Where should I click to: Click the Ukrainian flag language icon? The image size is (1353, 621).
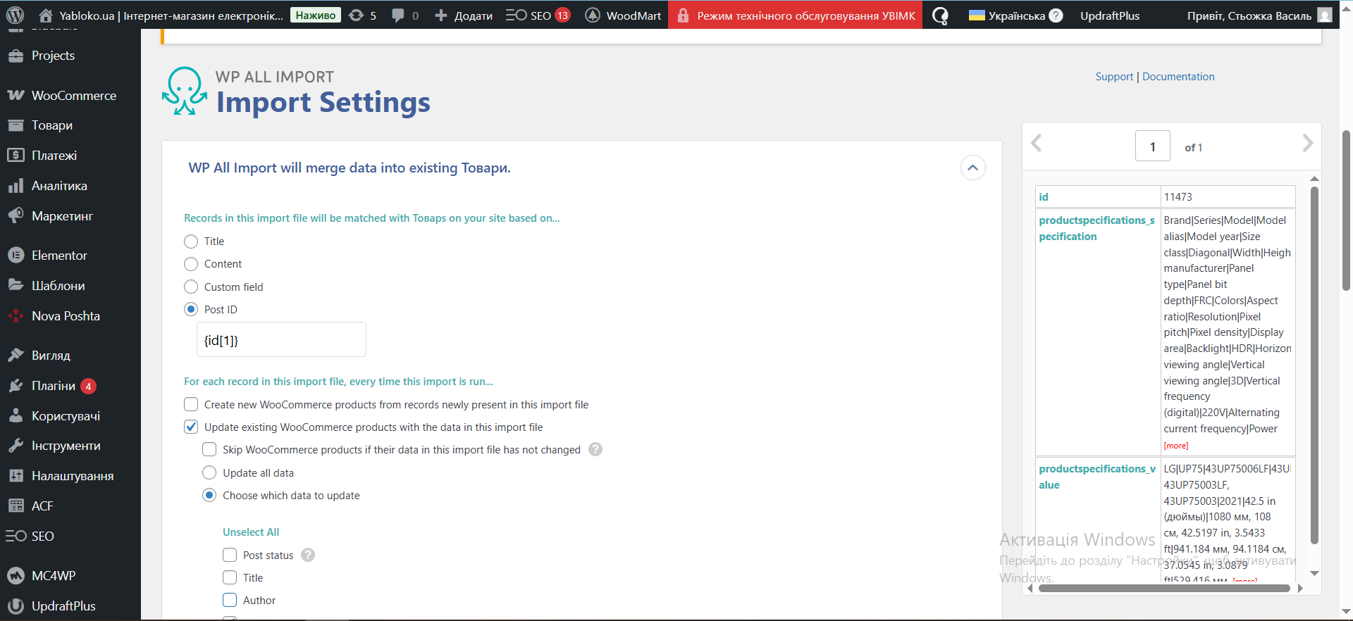(977, 15)
